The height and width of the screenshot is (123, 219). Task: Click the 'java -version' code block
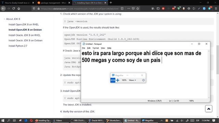click(138, 21)
